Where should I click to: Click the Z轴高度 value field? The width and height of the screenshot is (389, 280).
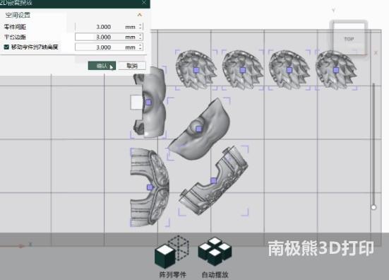109,47
